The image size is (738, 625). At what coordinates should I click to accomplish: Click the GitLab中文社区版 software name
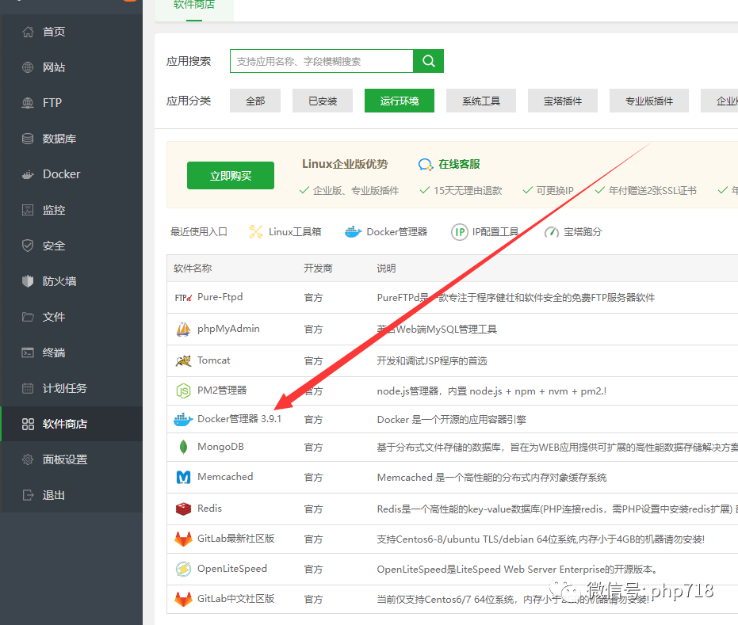pyautogui.click(x=235, y=599)
